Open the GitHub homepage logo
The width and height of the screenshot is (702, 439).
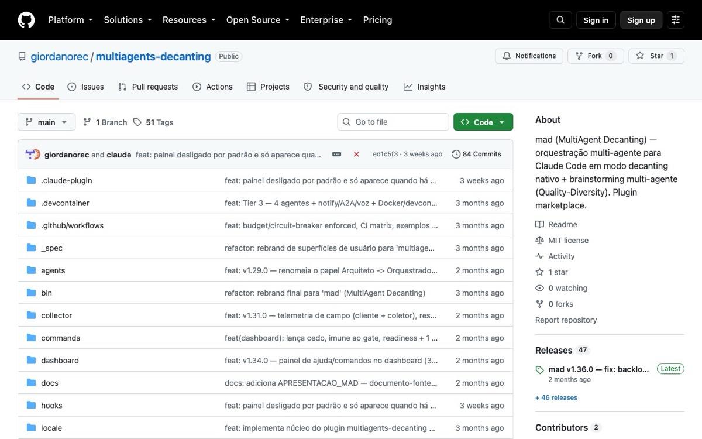tap(26, 20)
